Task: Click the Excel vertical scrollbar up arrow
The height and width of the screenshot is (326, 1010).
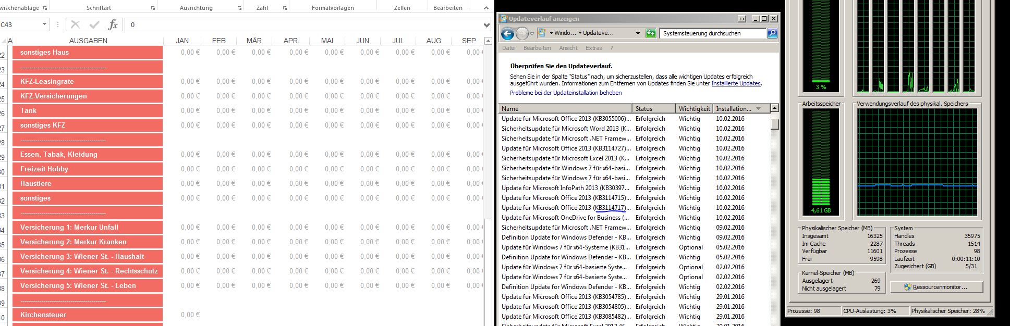Action: point(488,41)
